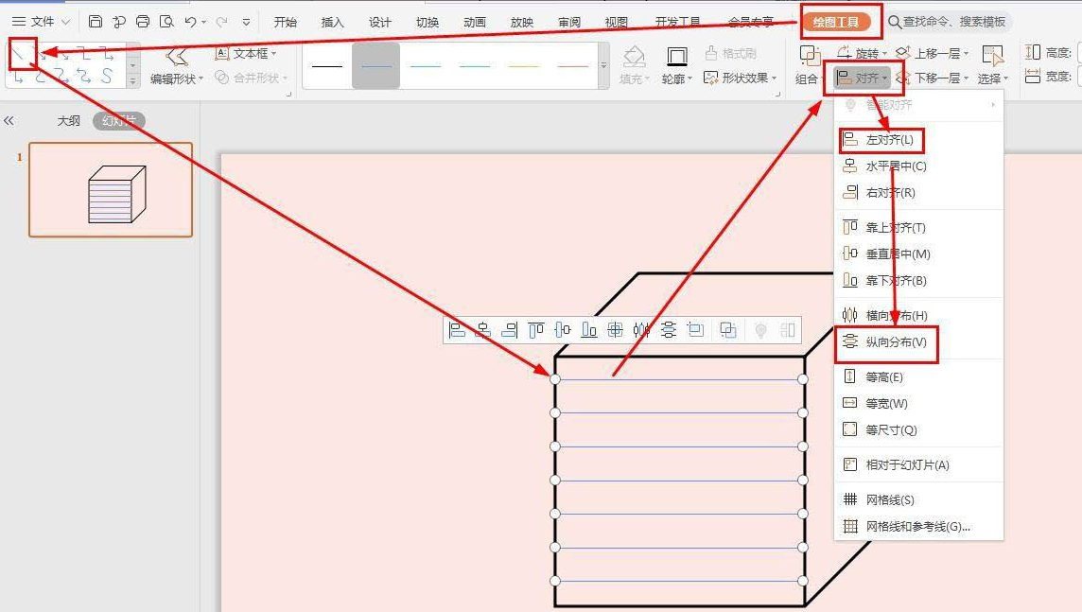Viewport: 1082px width, 612px height.
Task: Select the orange line style preset
Action: click(524, 65)
